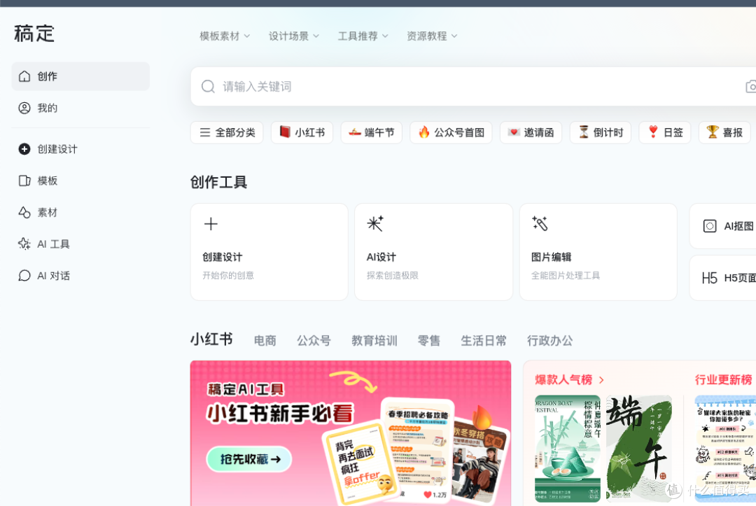The height and width of the screenshot is (506, 756).
Task: Switch to the 教育培训 tab
Action: tap(374, 341)
